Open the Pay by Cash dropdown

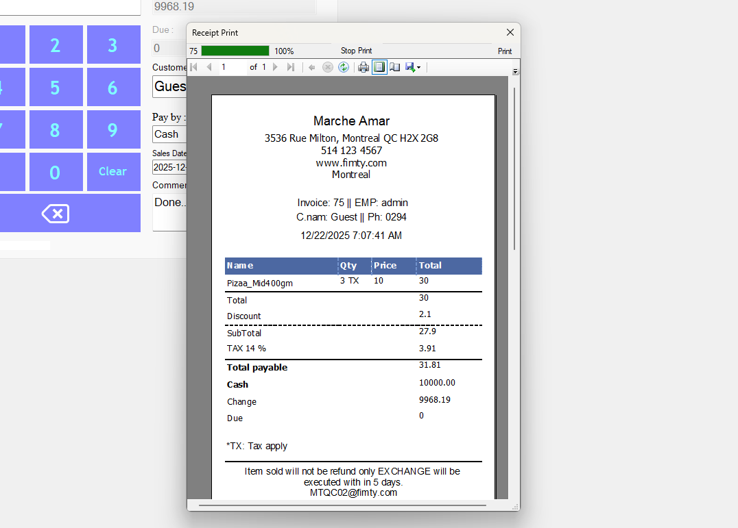169,134
